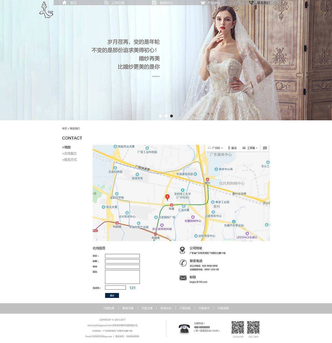Click the home icon in navigation bar
This screenshot has height=343, width=332.
click(x=65, y=3)
